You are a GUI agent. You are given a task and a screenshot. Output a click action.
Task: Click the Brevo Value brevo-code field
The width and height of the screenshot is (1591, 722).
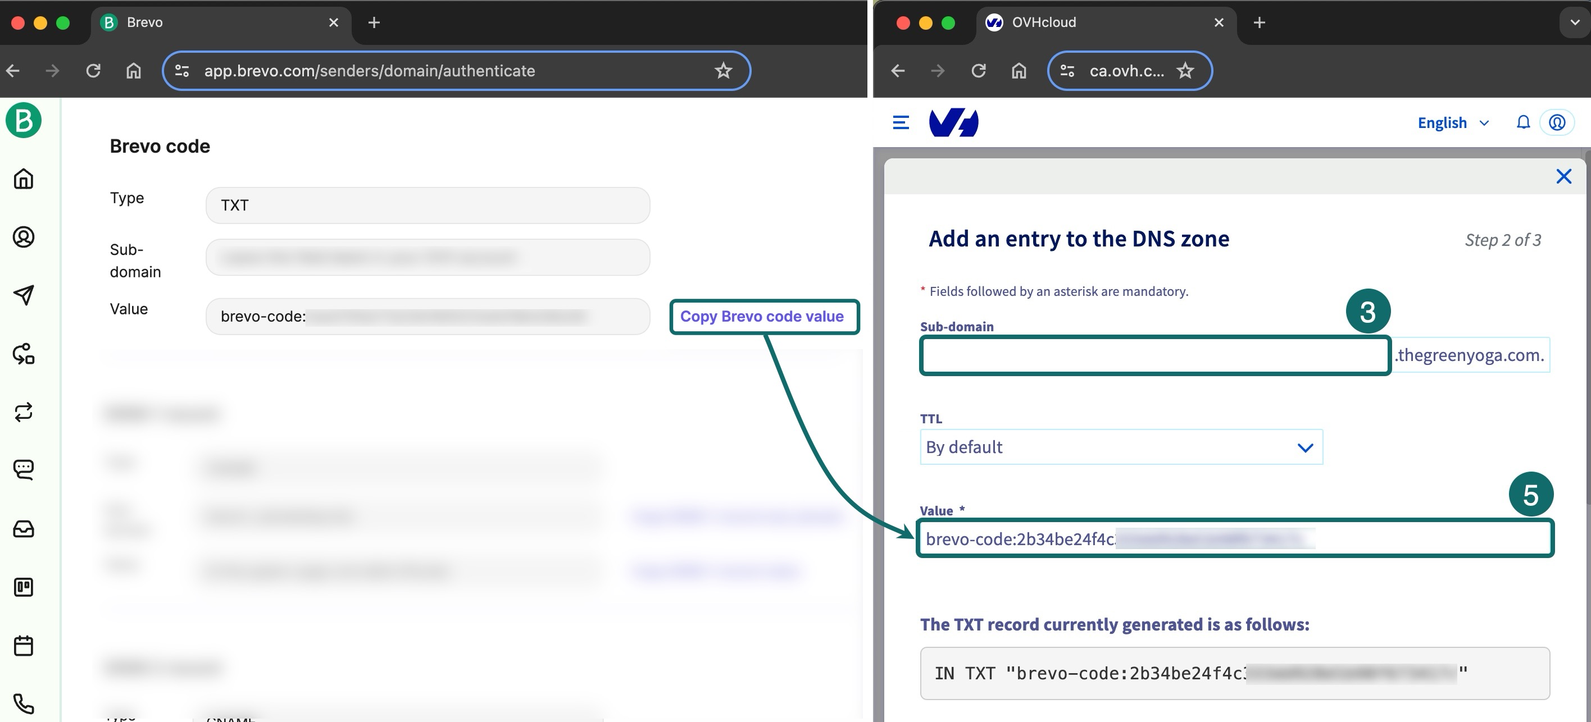pyautogui.click(x=428, y=317)
